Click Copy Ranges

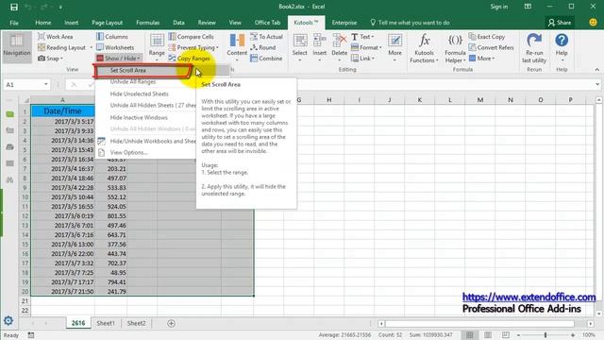click(189, 59)
